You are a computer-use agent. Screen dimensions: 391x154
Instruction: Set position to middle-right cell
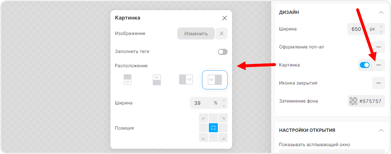click(223, 128)
